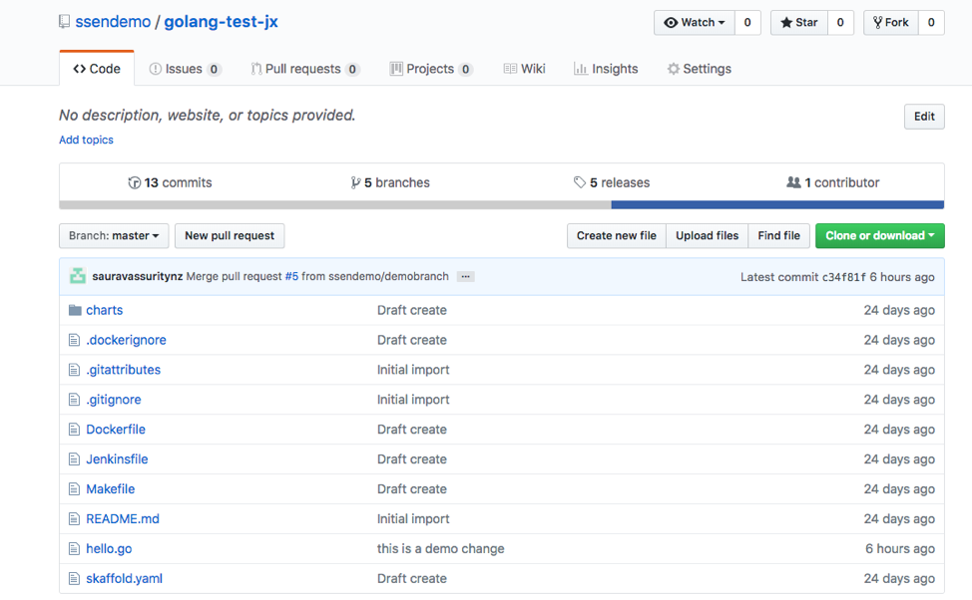Open the golang-test-jx repository link
The width and height of the screenshot is (972, 600).
pyautogui.click(x=221, y=22)
